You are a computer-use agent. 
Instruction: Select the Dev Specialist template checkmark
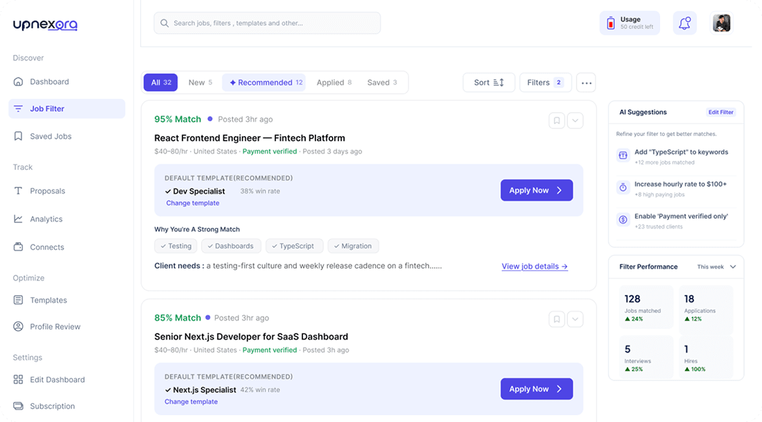168,192
